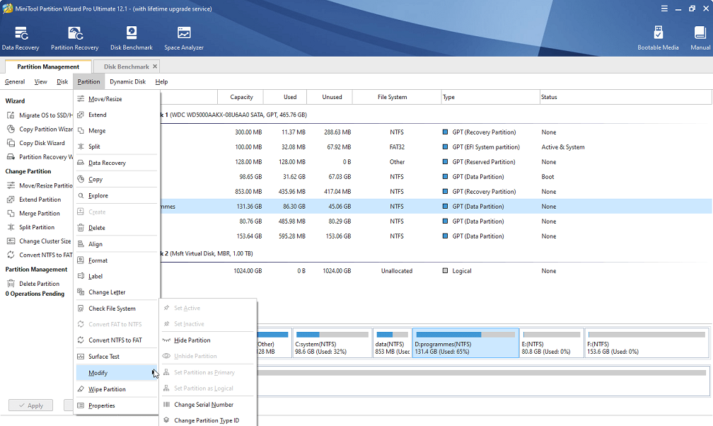Click the Extend Partition sidebar icon
The width and height of the screenshot is (713, 426).
tap(11, 200)
